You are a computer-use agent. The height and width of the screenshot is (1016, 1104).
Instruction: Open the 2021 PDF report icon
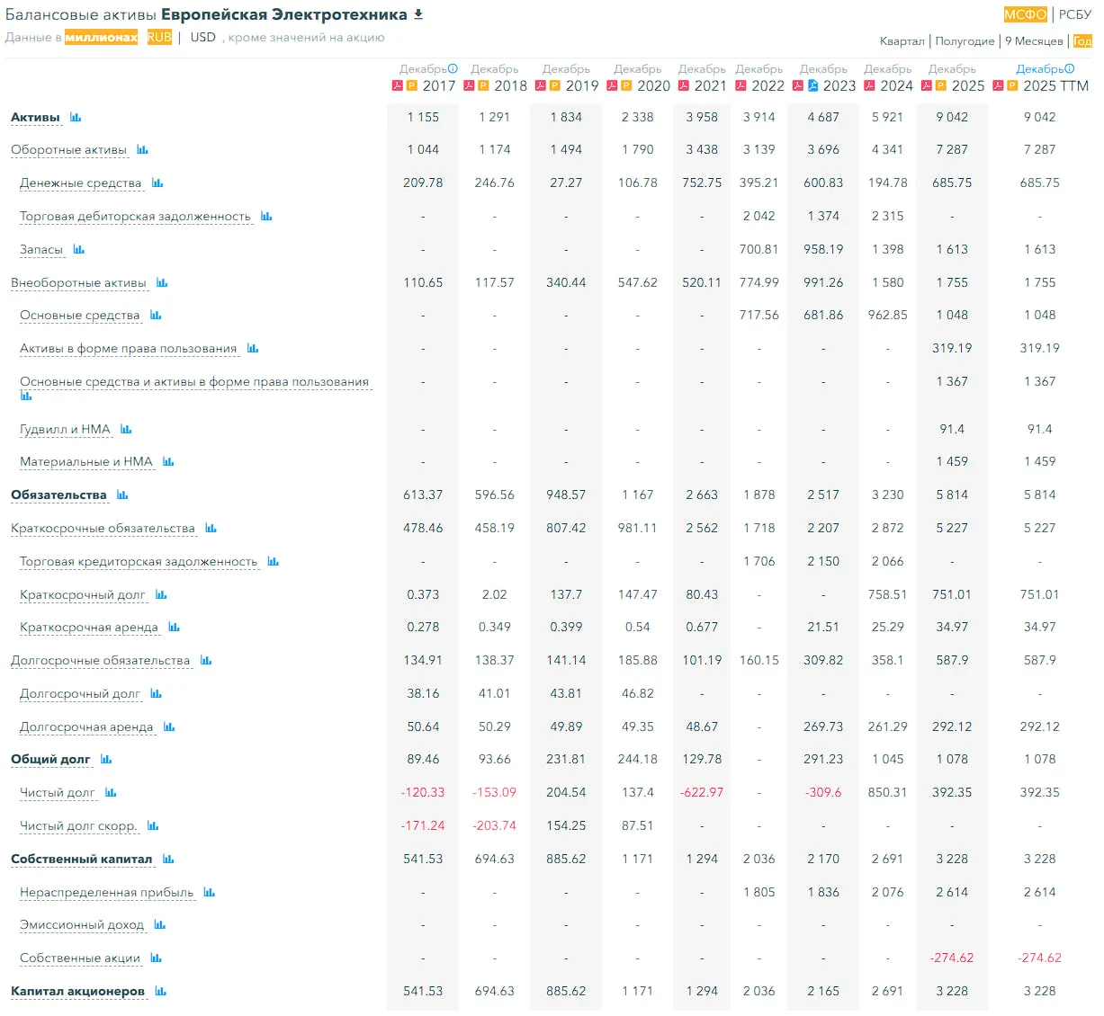[683, 86]
